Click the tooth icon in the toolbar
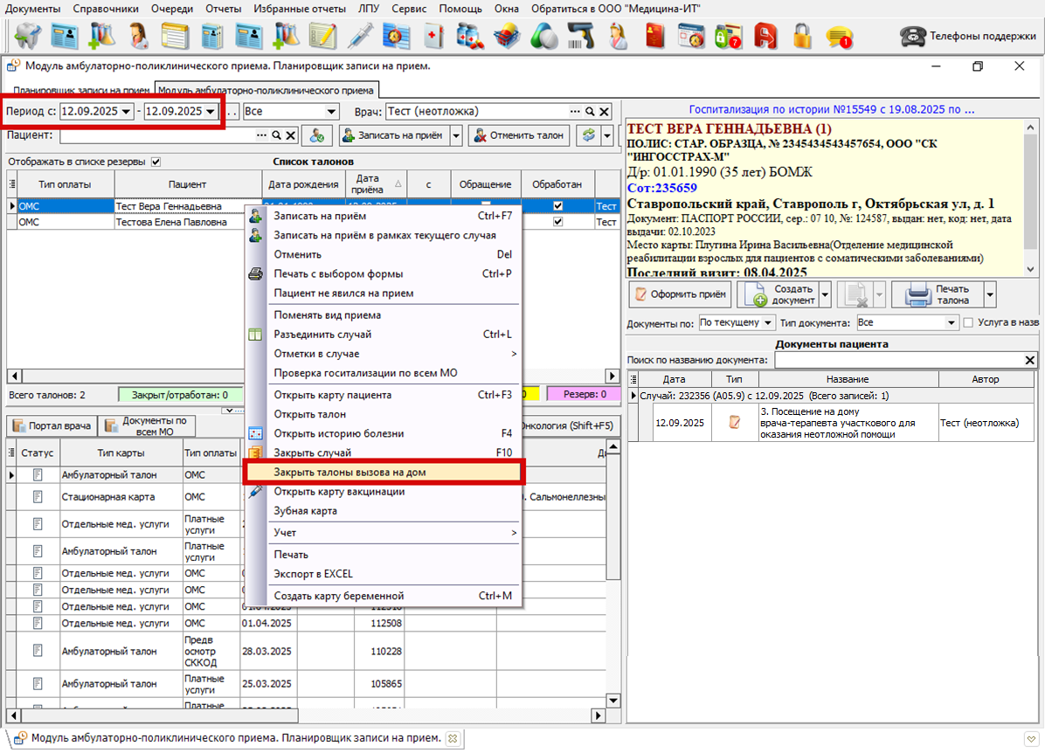 click(x=26, y=35)
